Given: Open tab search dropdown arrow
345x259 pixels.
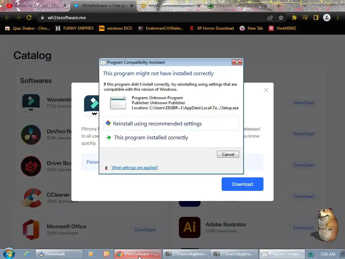Looking at the screenshot, I should coord(305,6).
